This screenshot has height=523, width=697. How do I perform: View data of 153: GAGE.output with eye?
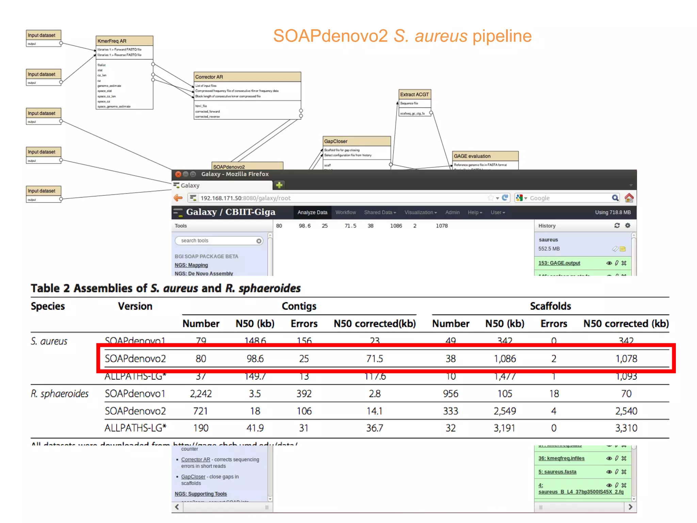(x=609, y=263)
